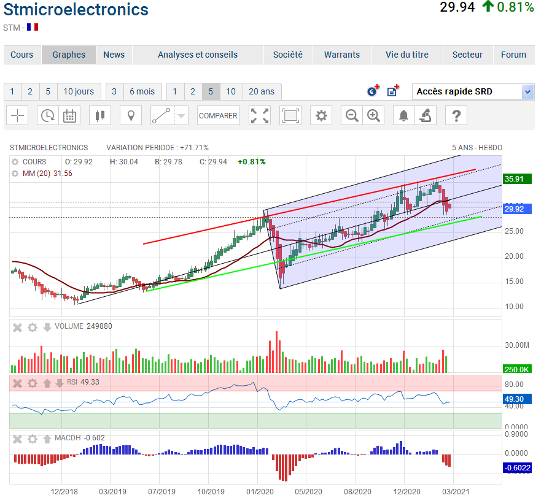Select the 1 day period
The width and height of the screenshot is (560, 498).
pyautogui.click(x=12, y=91)
